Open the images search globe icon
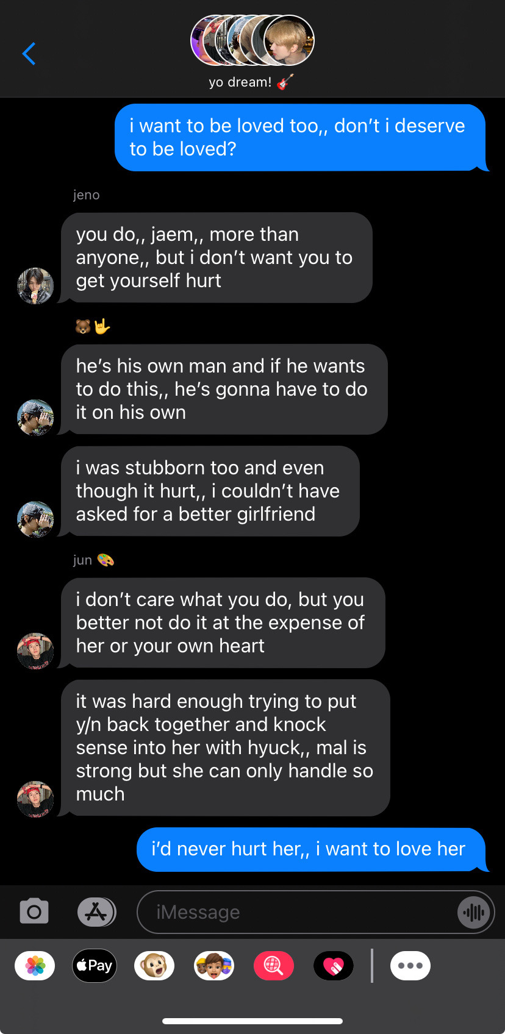The width and height of the screenshot is (505, 1034). (274, 966)
